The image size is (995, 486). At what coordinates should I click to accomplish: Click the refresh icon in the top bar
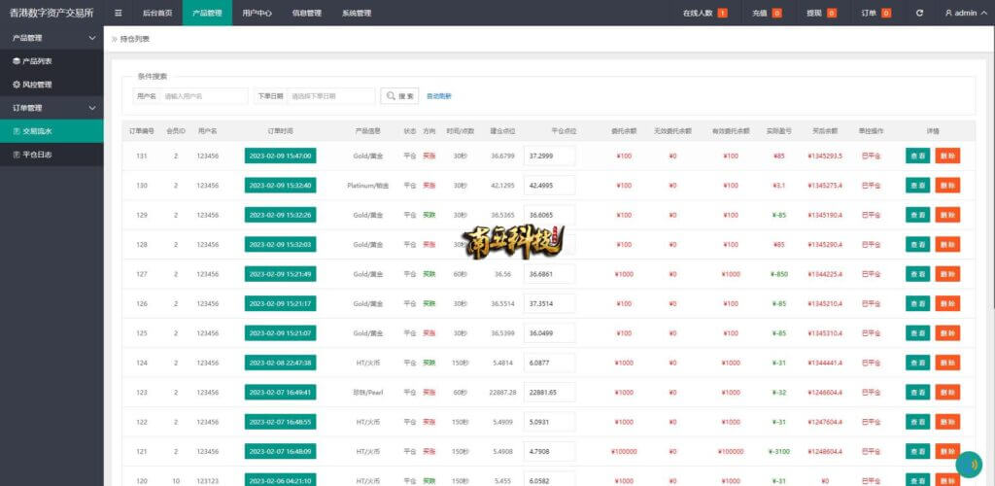919,13
